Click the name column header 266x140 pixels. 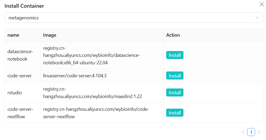(x=13, y=35)
